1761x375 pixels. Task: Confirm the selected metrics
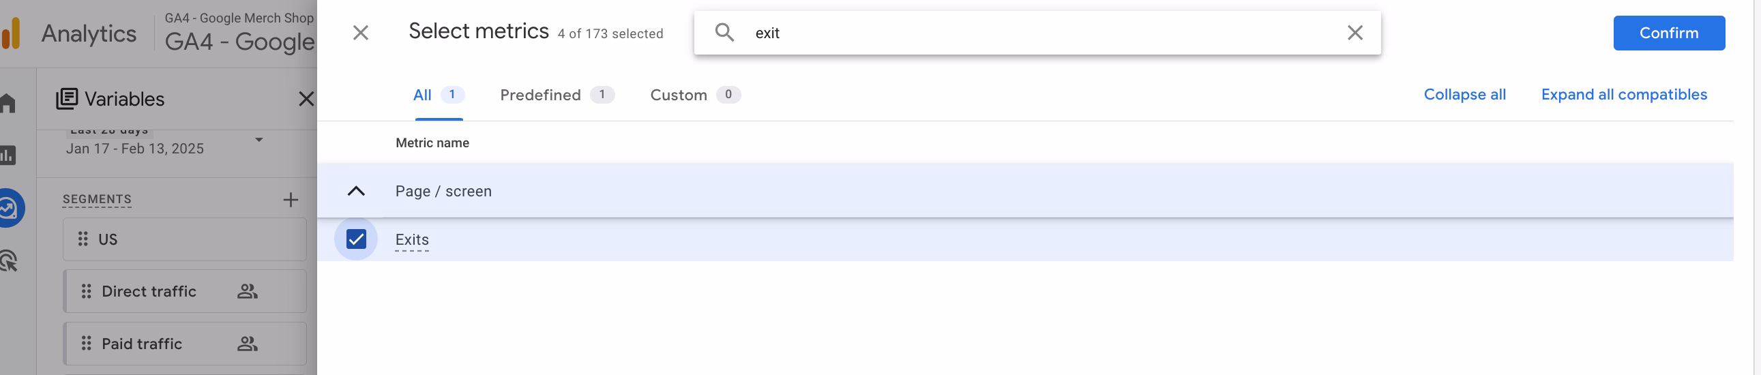click(1668, 33)
